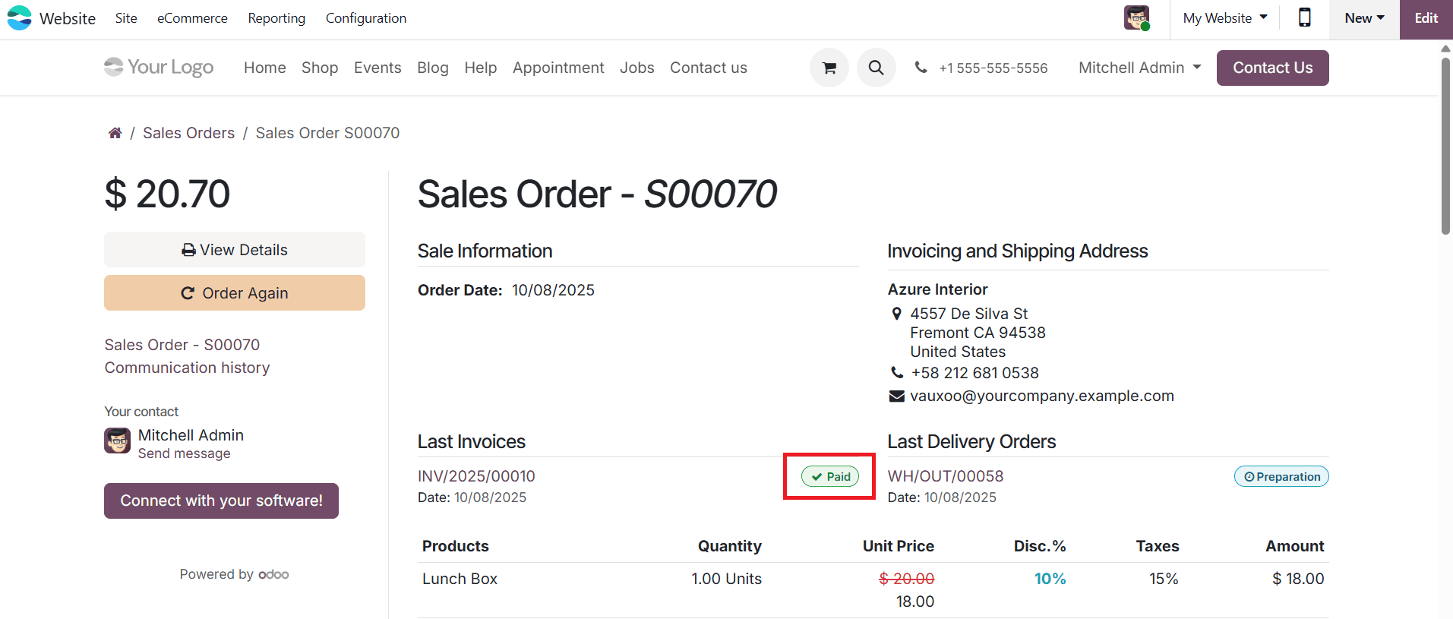Expand the My Website dropdown
The image size is (1453, 619).
pyautogui.click(x=1224, y=18)
